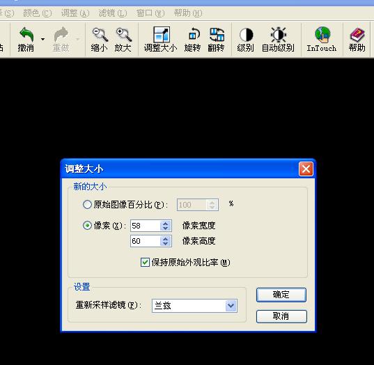The width and height of the screenshot is (374, 365).
Task: Click the green Undo (撤消) arrow icon
Action: tap(26, 35)
